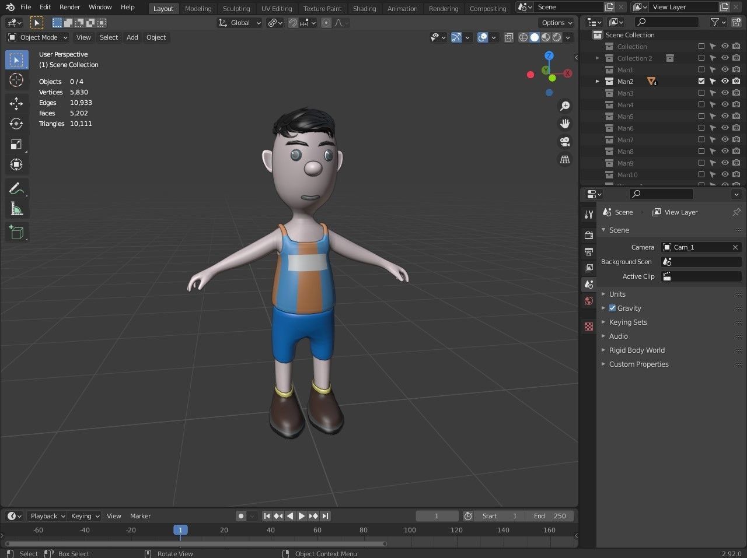The image size is (747, 558).
Task: Switch to the Shading workspace tab
Action: [364, 9]
